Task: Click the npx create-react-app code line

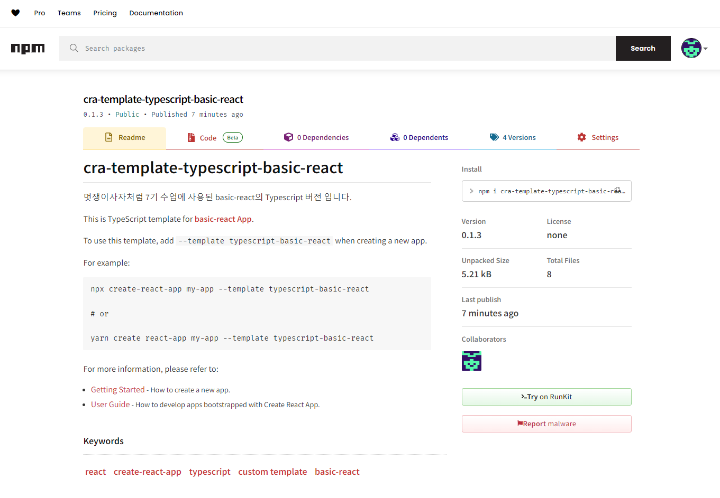Action: (x=230, y=289)
